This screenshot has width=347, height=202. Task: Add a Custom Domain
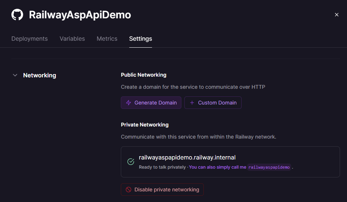pos(213,103)
